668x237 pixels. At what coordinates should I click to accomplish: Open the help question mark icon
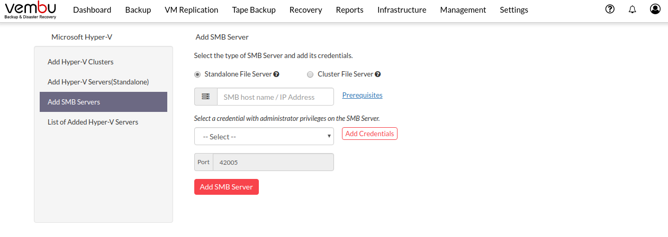click(x=610, y=9)
